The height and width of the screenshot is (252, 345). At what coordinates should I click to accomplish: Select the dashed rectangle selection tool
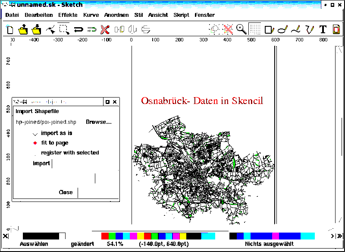[x=64, y=29]
